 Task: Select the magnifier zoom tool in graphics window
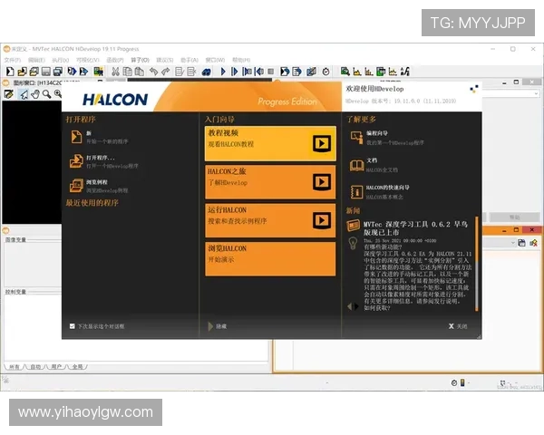pyautogui.click(x=46, y=94)
